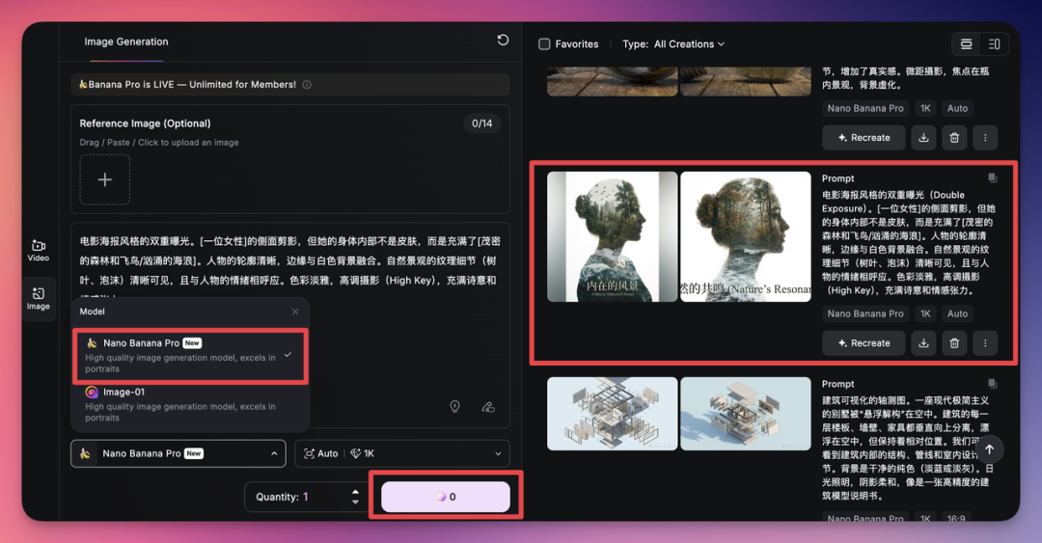The height and width of the screenshot is (543, 1042).
Task: Open the first double exposure portrait thumbnail
Action: [x=612, y=236]
